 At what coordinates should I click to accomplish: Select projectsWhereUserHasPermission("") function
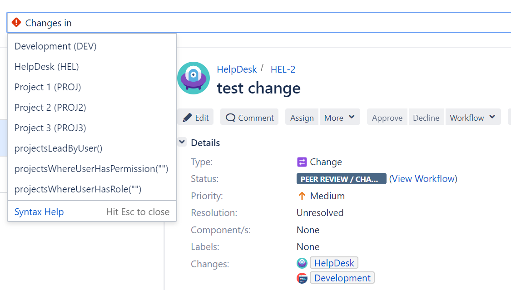(x=92, y=169)
